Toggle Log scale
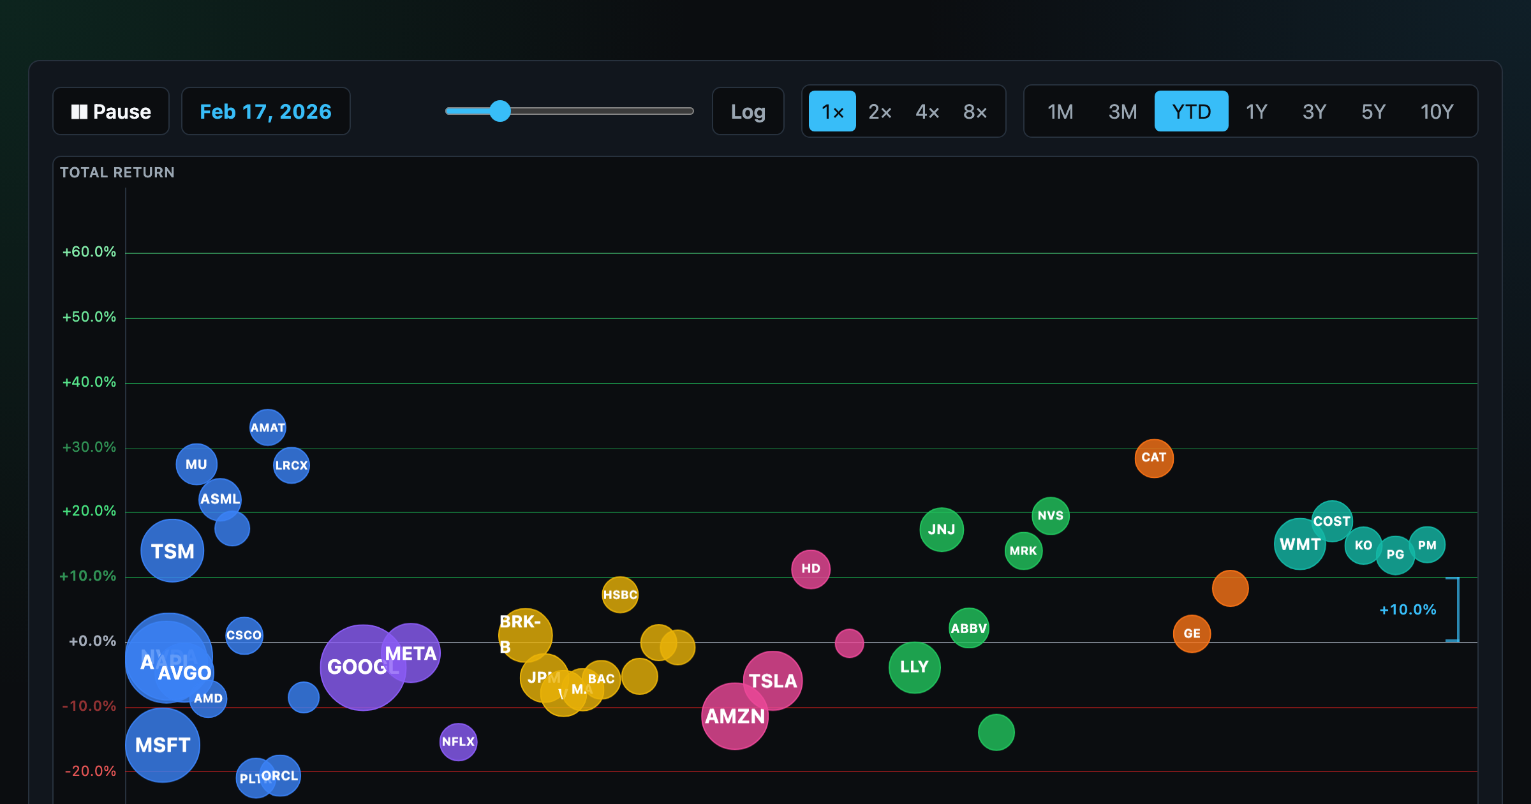The height and width of the screenshot is (804, 1531). point(748,112)
